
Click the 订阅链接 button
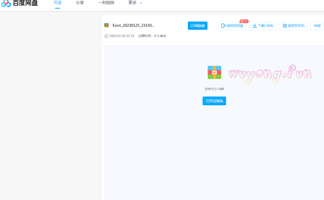tap(197, 25)
